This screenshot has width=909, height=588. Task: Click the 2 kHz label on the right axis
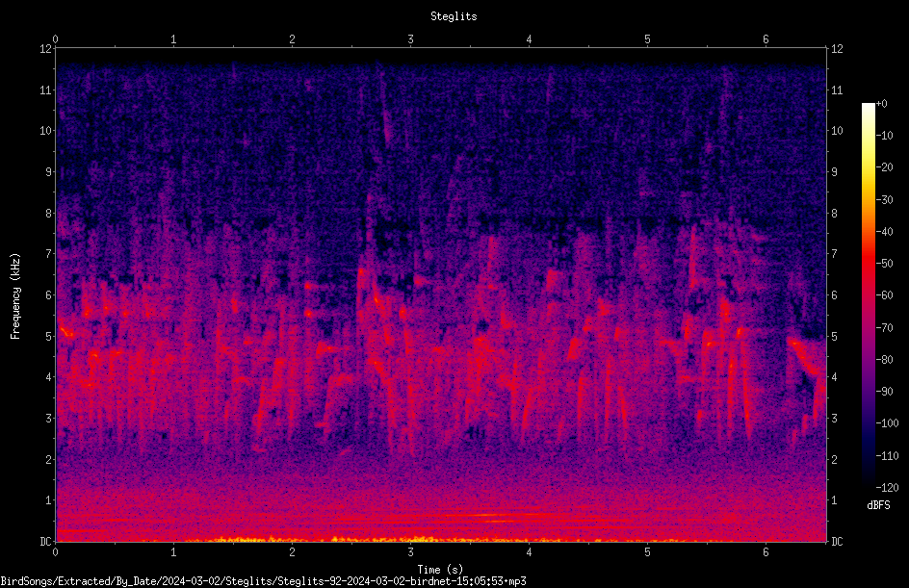[834, 459]
